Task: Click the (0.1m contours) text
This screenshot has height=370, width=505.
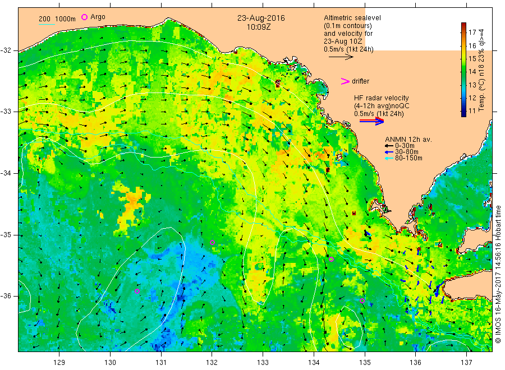Action: [348, 26]
